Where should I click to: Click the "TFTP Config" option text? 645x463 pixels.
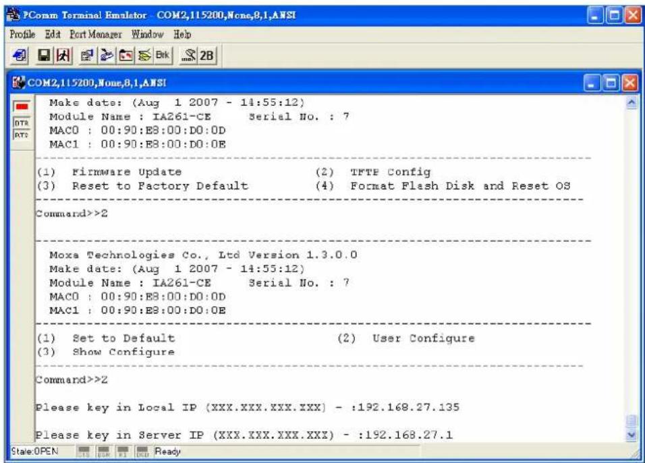pos(390,172)
